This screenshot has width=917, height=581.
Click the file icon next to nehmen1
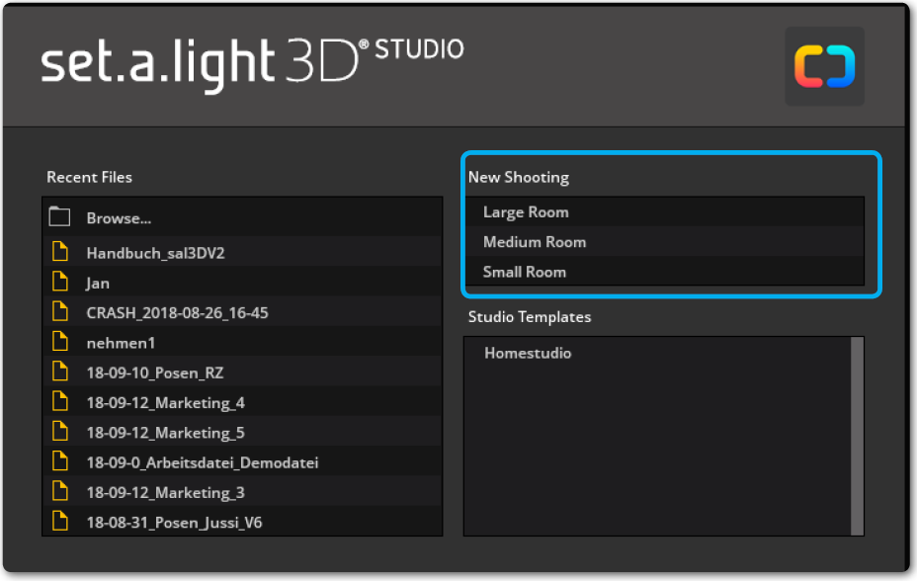(x=60, y=342)
